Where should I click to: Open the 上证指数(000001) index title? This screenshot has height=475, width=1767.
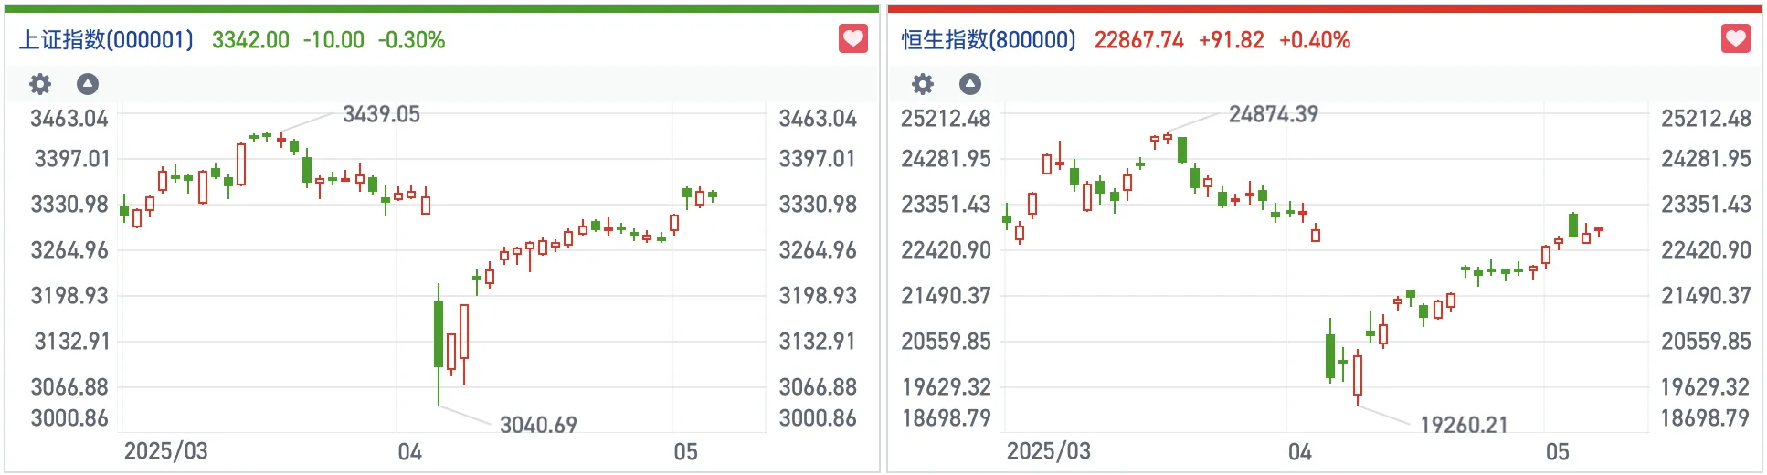coord(107,40)
